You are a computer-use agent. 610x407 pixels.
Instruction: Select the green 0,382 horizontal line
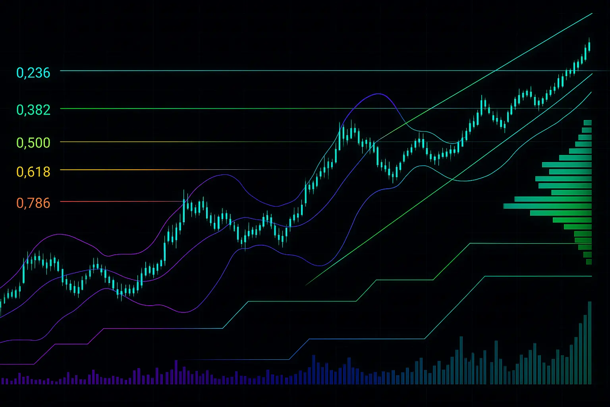(199, 108)
